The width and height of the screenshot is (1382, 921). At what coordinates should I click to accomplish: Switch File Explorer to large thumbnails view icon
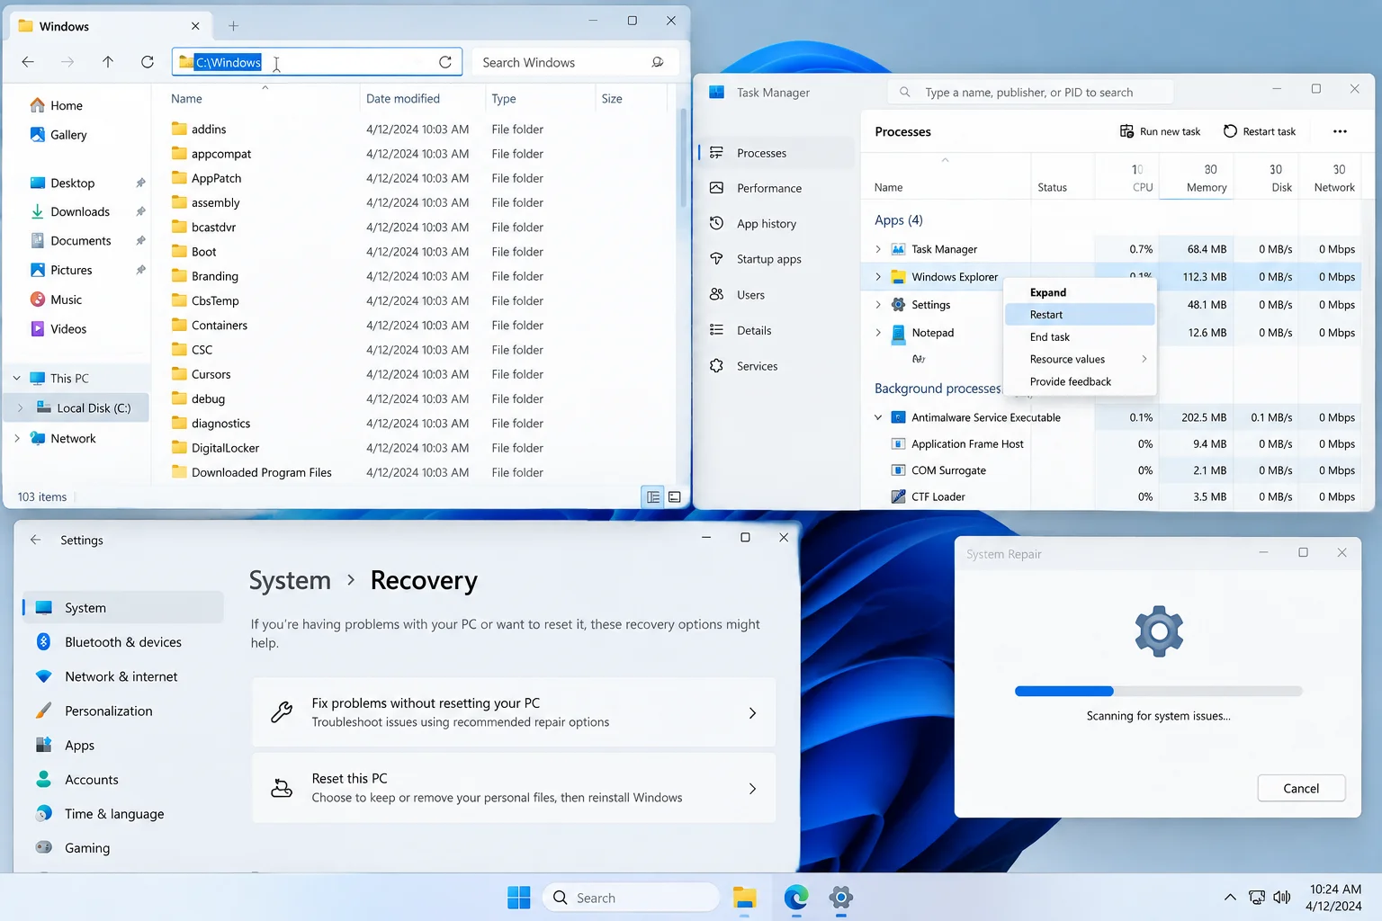click(675, 496)
